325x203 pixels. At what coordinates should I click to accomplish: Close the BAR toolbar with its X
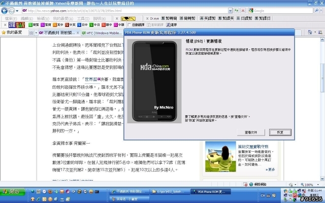click(x=5, y=25)
